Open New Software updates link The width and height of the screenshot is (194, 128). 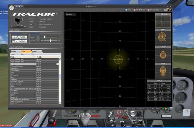[139, 10]
